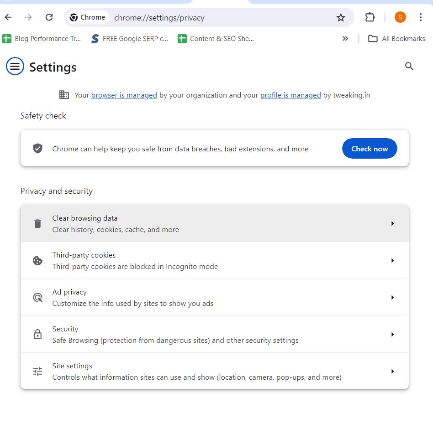Viewport: 433px width, 444px height.
Task: Reload the current page
Action: [49, 17]
